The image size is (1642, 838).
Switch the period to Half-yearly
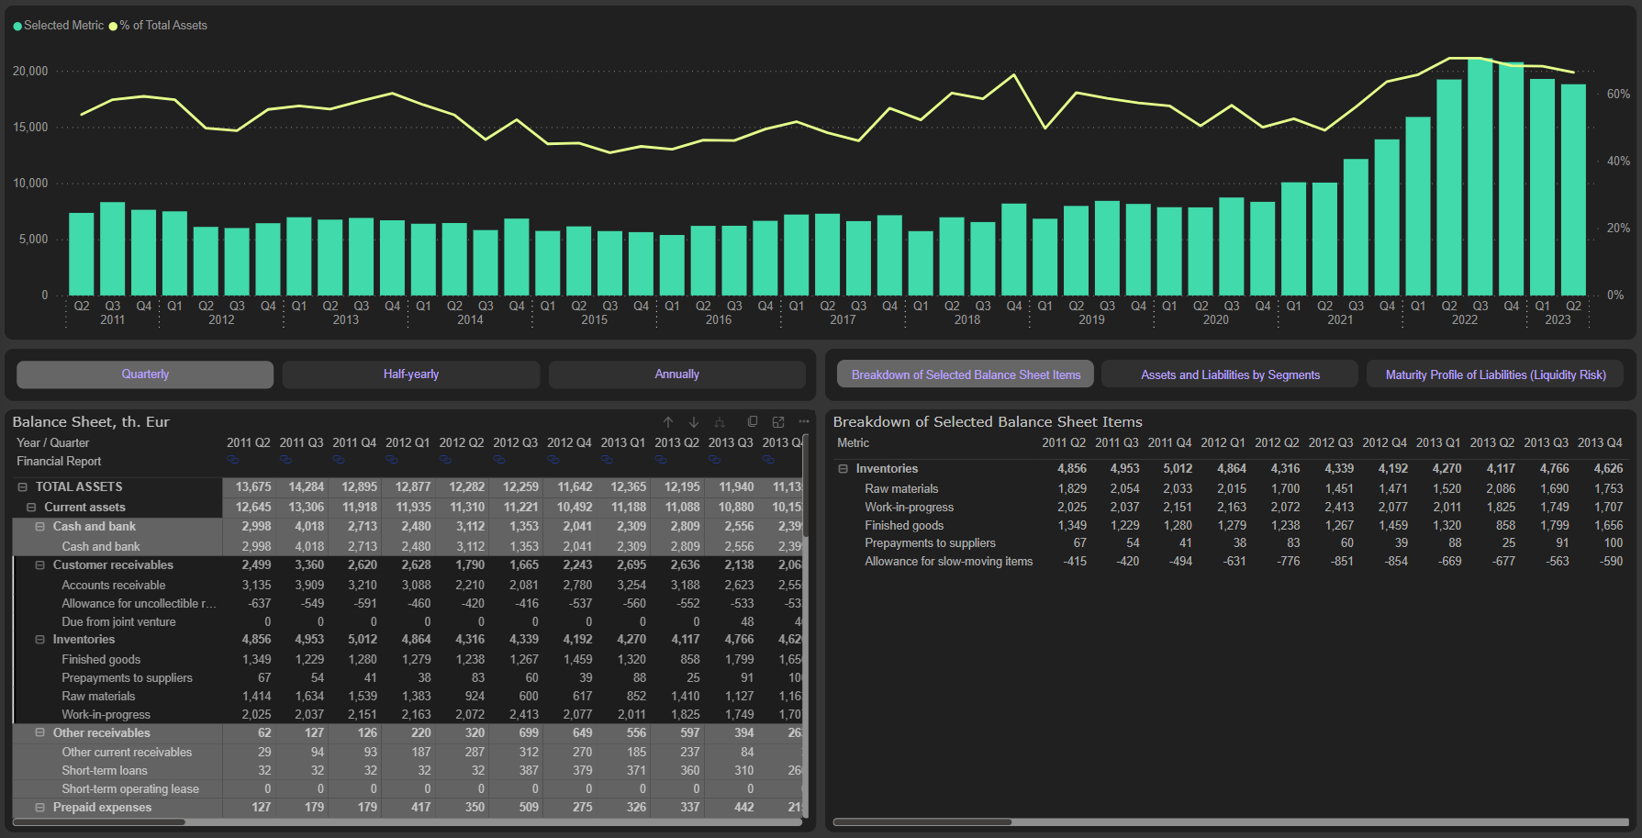(x=411, y=374)
